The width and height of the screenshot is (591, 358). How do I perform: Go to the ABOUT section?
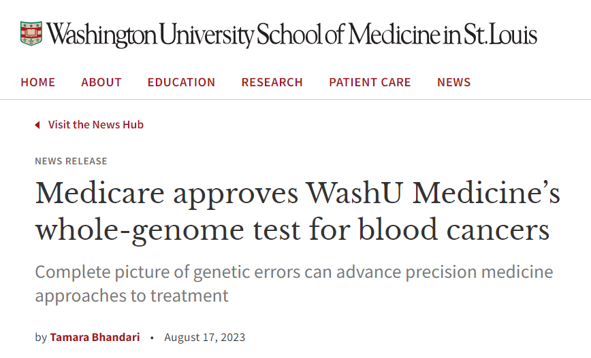click(101, 82)
